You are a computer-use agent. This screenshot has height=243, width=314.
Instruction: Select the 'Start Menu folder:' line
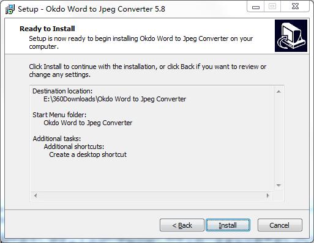click(59, 115)
